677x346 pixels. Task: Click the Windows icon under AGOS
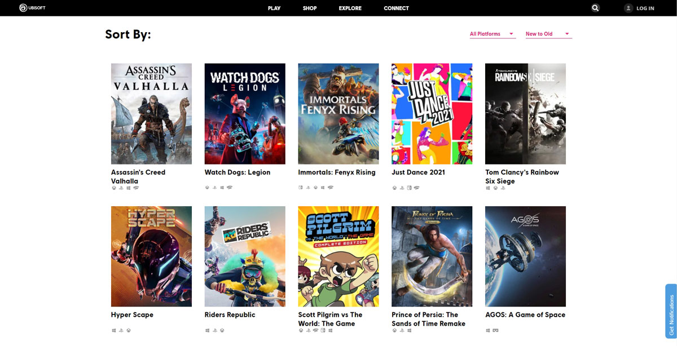coord(488,330)
